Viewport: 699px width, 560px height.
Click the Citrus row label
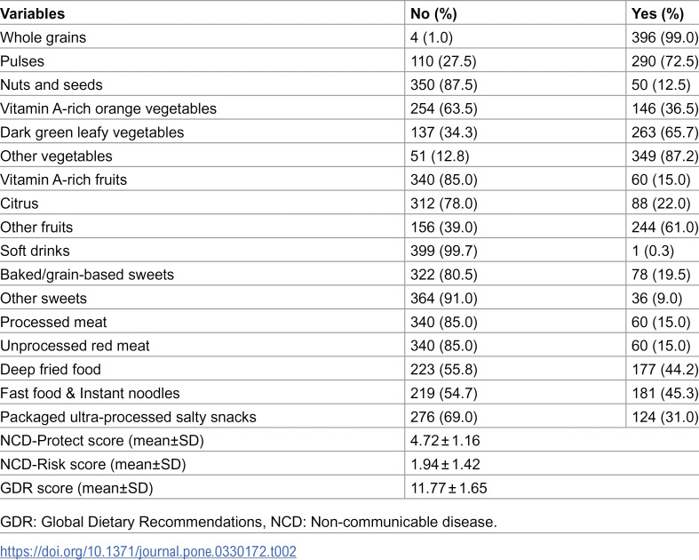click(20, 204)
